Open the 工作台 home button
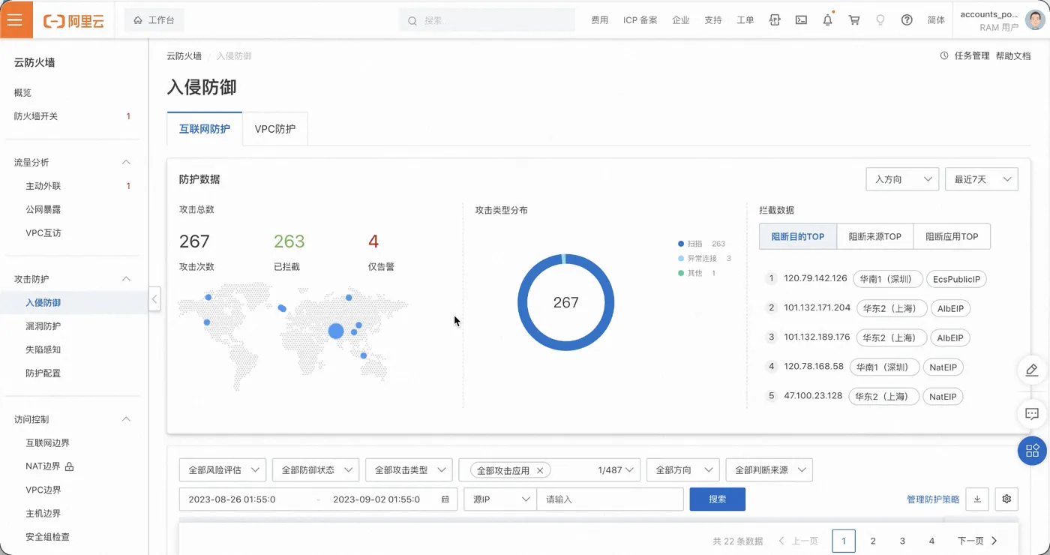Screen dimensions: 1050x555 154,21
